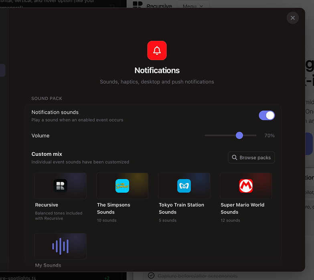Pick the Tokyo Train Station Sounds icon
Screen dimensions: 314x280
184,186
